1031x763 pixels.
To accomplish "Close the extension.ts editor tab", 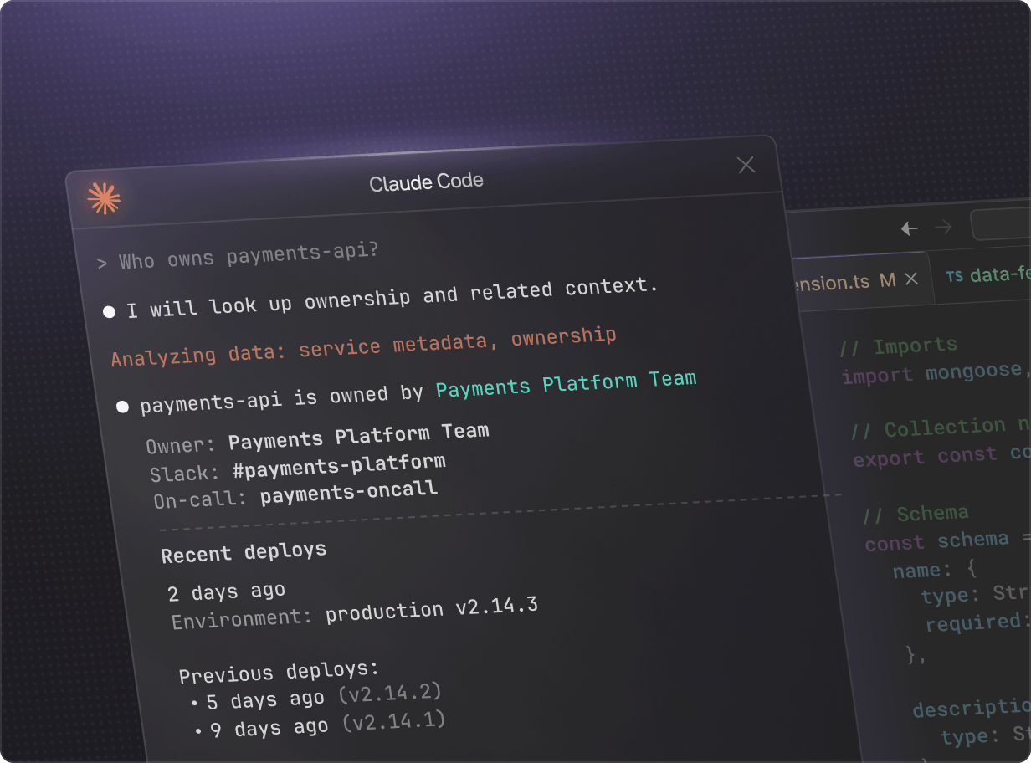I will [x=911, y=279].
